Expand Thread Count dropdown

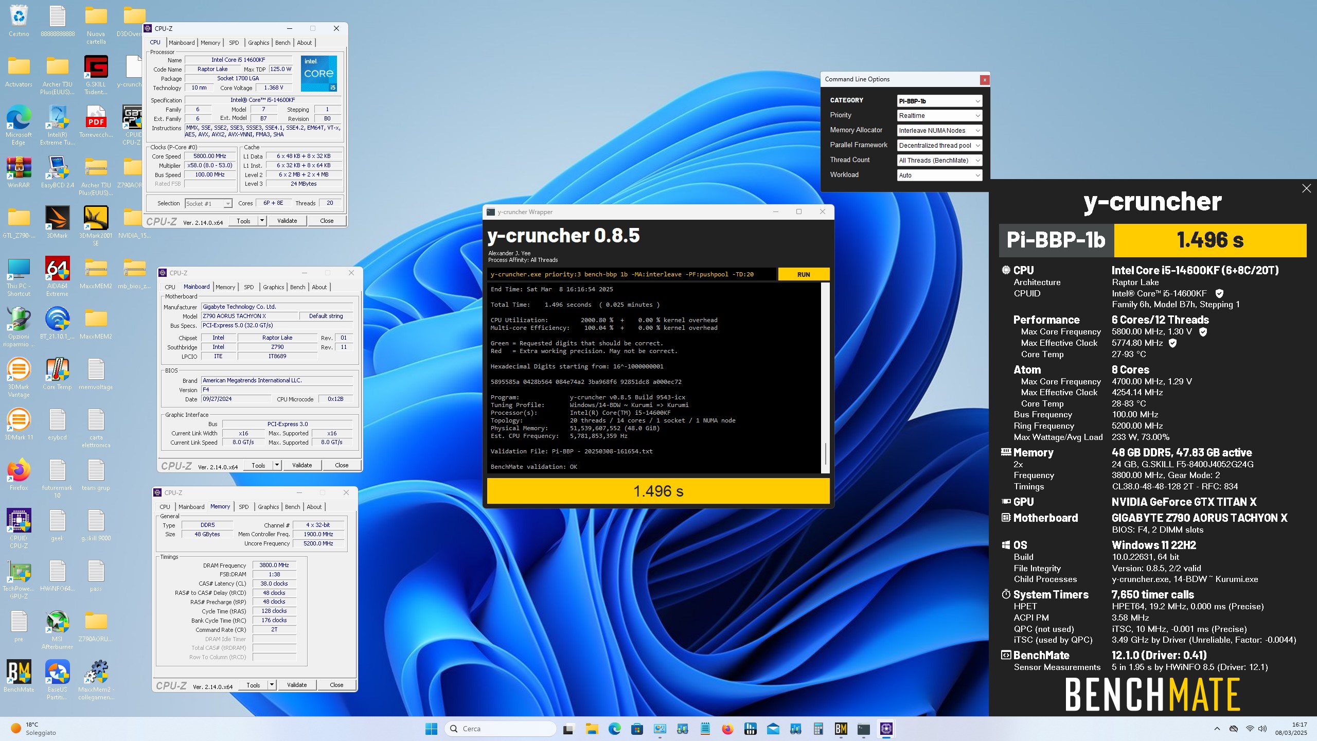(939, 161)
